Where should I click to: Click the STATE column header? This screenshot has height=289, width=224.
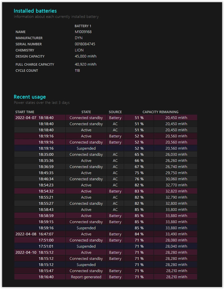[86, 112]
